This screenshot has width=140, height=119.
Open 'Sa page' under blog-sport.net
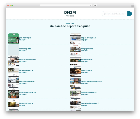pyautogui.click(x=85, y=51)
